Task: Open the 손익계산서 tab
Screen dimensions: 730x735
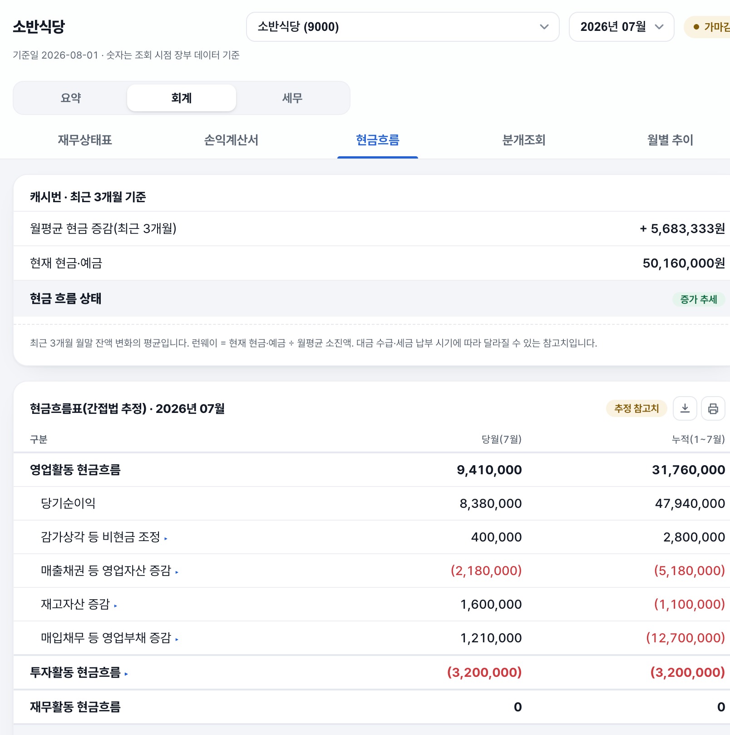Action: pos(231,140)
